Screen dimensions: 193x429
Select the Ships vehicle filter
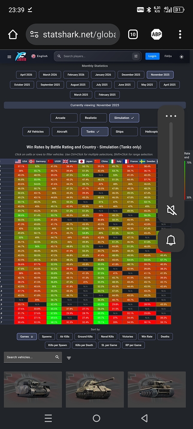click(x=124, y=132)
